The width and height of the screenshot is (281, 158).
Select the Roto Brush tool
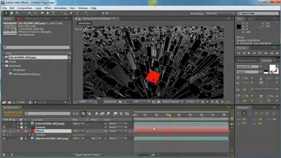click(x=78, y=13)
